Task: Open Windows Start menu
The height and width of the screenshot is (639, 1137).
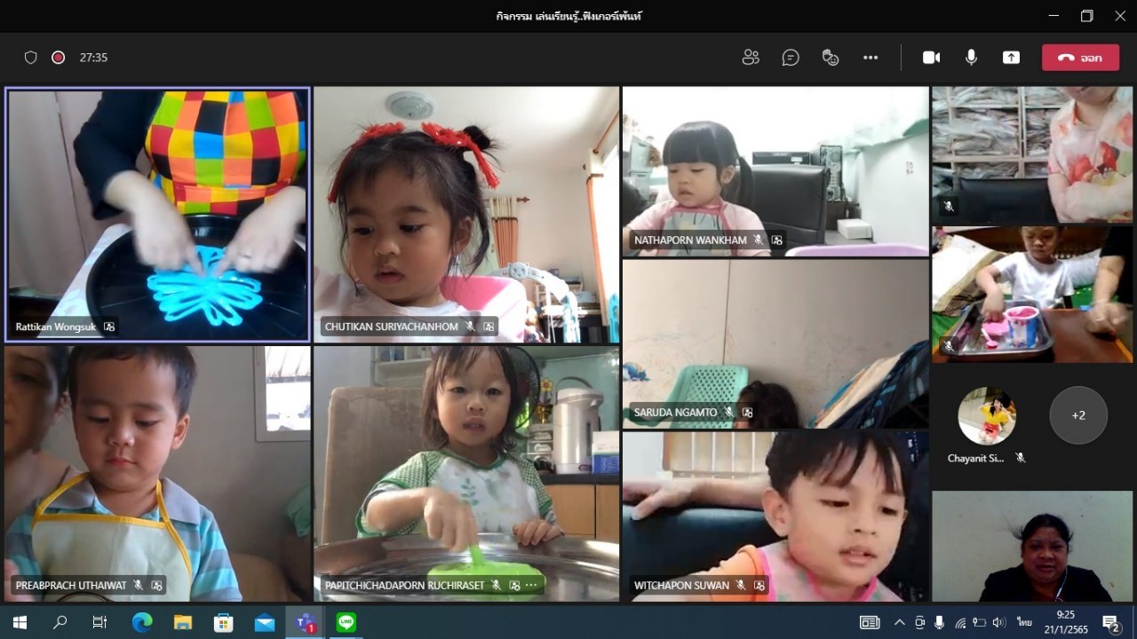Action: pyautogui.click(x=20, y=623)
